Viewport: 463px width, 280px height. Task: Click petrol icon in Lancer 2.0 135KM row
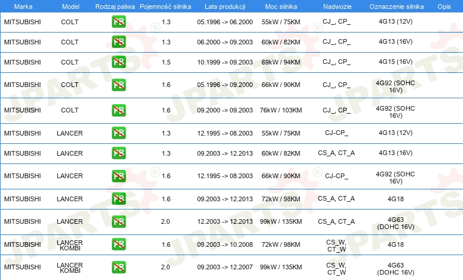pos(118,221)
